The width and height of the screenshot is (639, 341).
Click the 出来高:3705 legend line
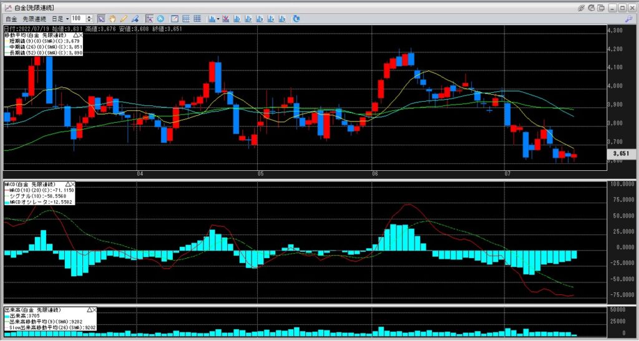coord(22,316)
